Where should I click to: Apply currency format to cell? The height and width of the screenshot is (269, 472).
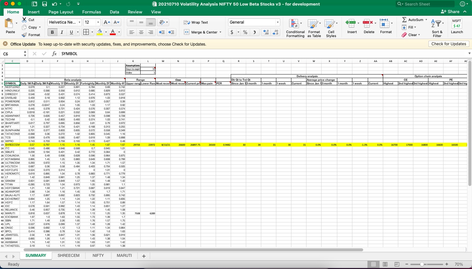tap(232, 33)
